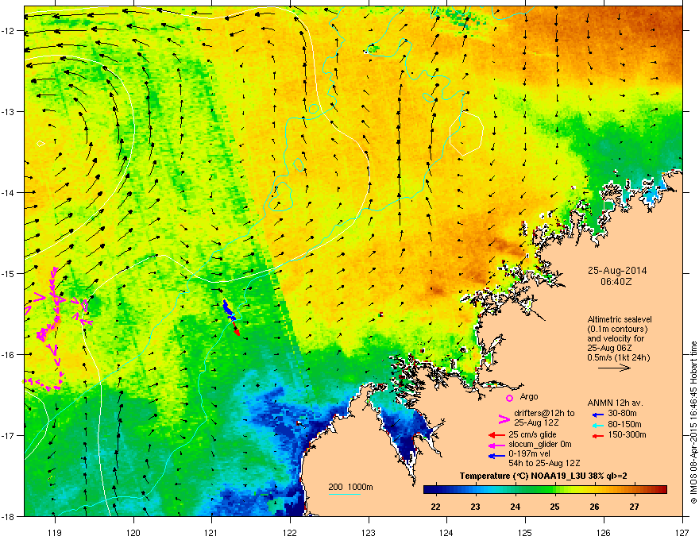The image size is (699, 540).
Task: Click the 0.5m/s (1kt 24h) text
Action: click(618, 357)
